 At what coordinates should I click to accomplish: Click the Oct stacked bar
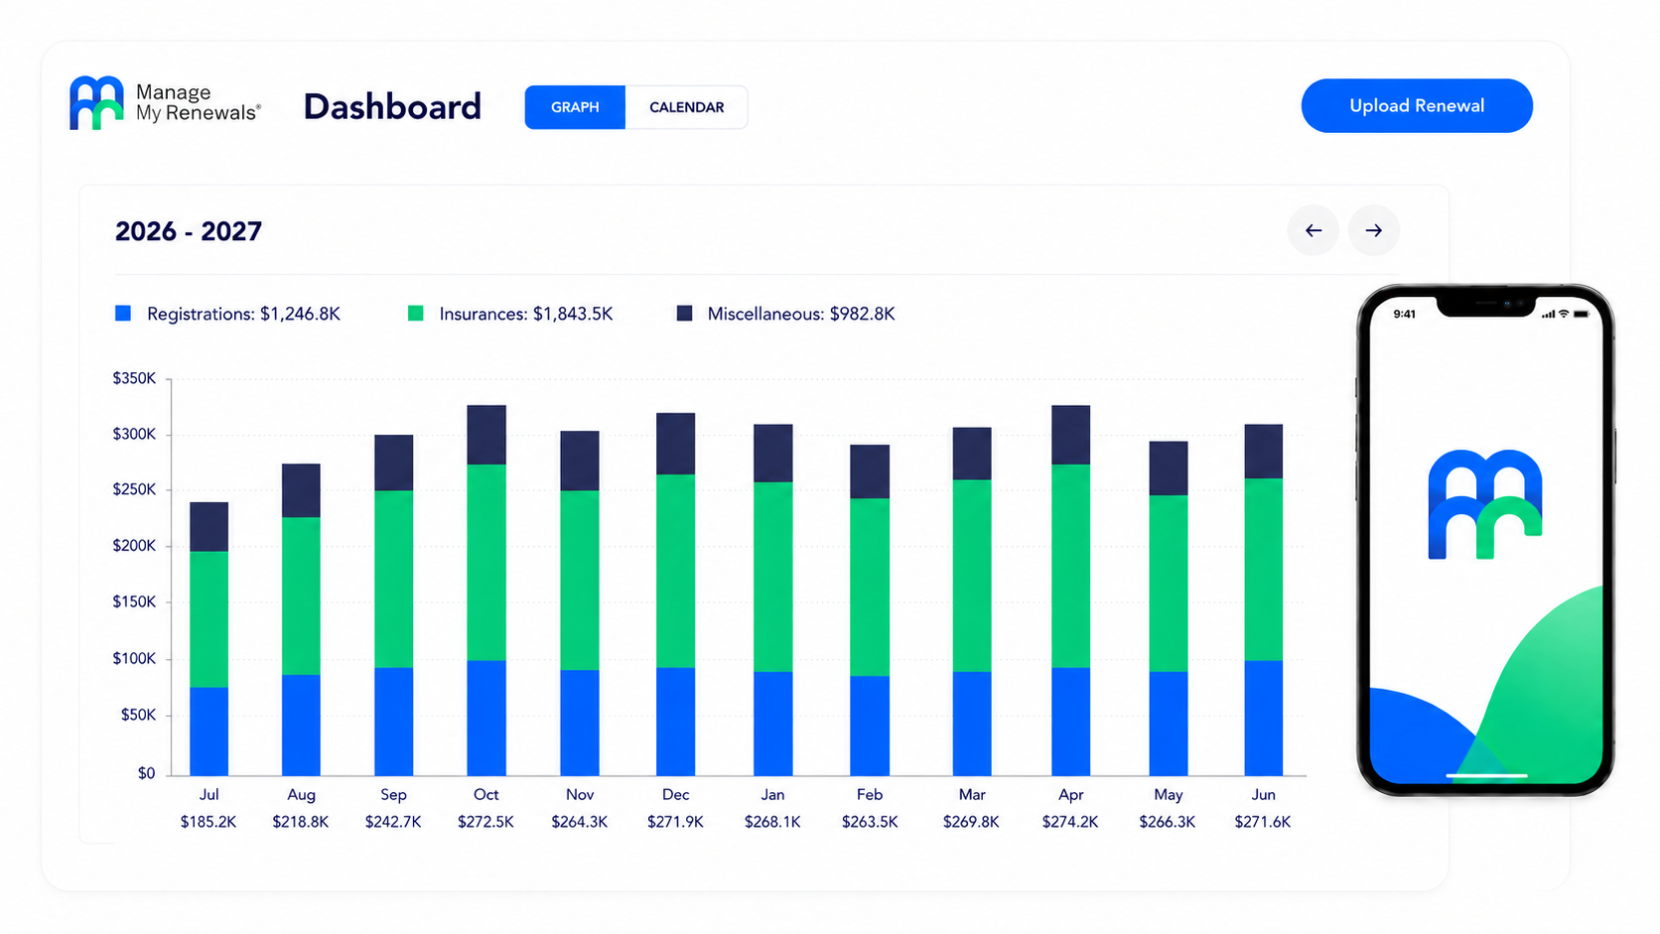(486, 591)
